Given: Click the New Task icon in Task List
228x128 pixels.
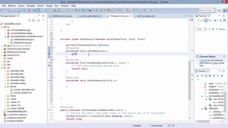Looking at the screenshot, I should (x=198, y=21).
